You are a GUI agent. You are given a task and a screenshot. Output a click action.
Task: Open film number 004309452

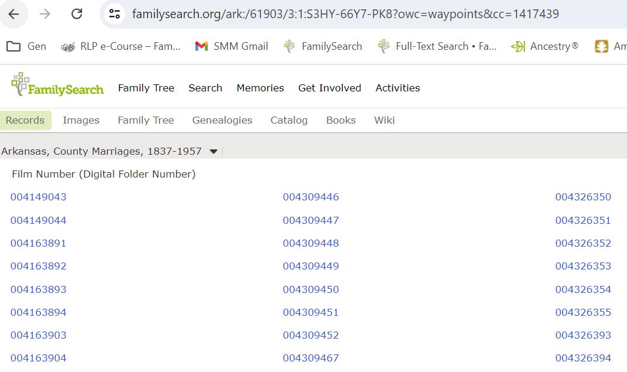(311, 335)
